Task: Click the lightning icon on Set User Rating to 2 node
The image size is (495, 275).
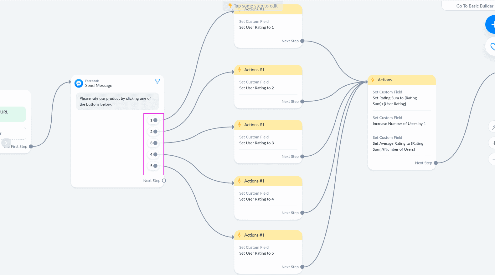Action: [239, 70]
